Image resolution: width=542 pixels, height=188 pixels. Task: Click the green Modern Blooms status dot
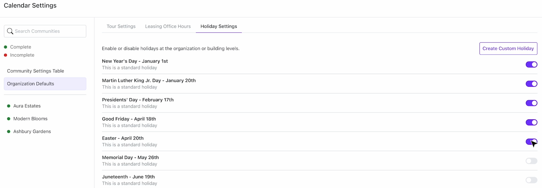point(9,119)
